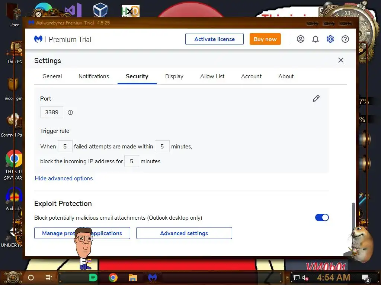
Task: Click the Malwarebytes logo in header
Action: pyautogui.click(x=38, y=39)
